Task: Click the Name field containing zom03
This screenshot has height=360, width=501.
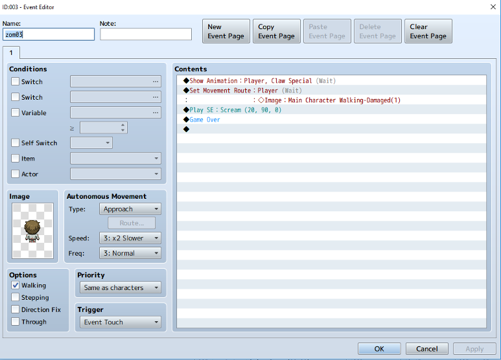Action: tap(49, 34)
